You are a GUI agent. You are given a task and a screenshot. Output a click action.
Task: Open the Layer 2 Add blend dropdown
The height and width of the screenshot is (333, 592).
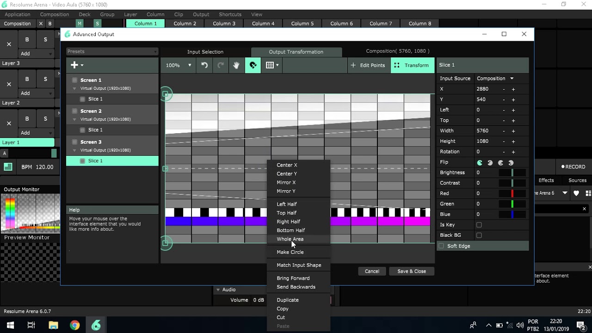36,93
